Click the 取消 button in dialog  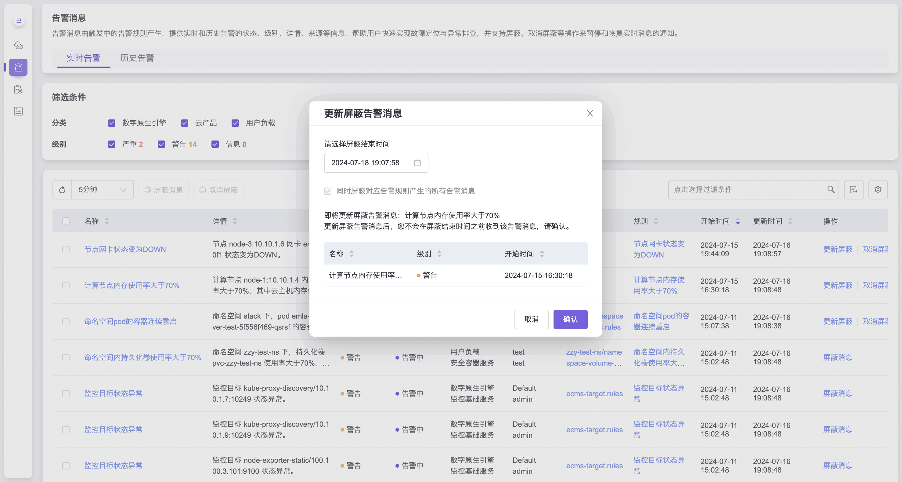pos(531,319)
